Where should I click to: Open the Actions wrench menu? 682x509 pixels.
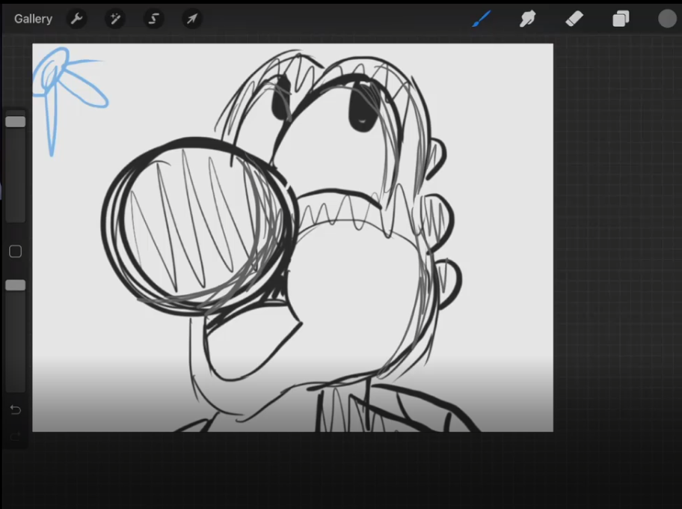tap(76, 19)
